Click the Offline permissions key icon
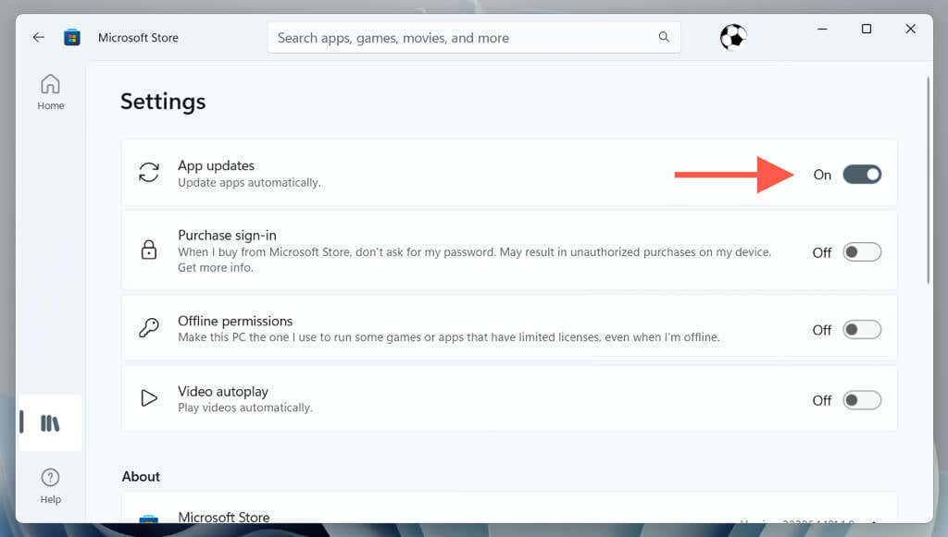This screenshot has height=537, width=948. 149,328
